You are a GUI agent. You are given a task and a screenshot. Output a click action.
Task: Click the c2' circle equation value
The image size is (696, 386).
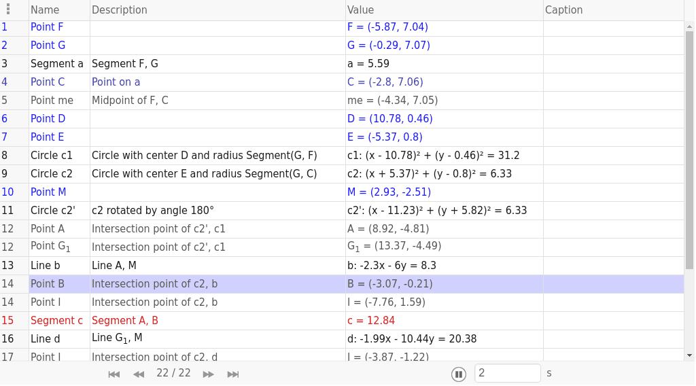(437, 211)
